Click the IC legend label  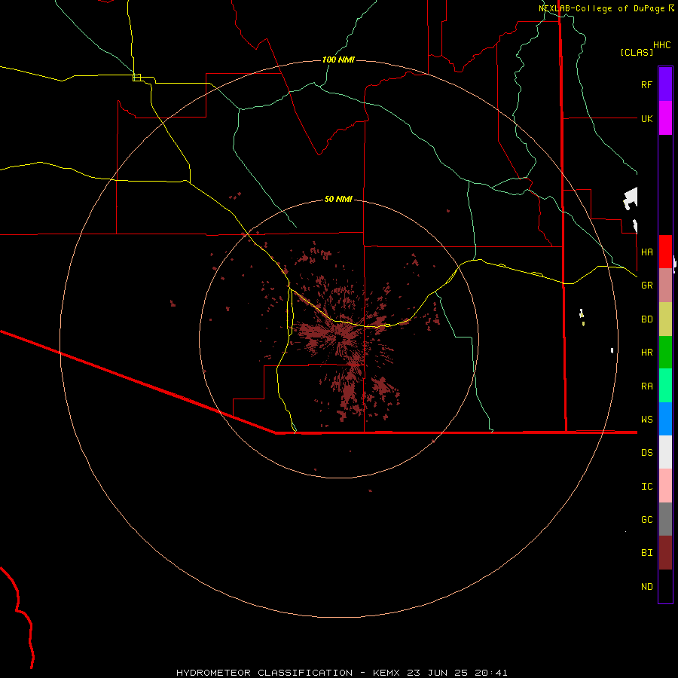point(646,487)
